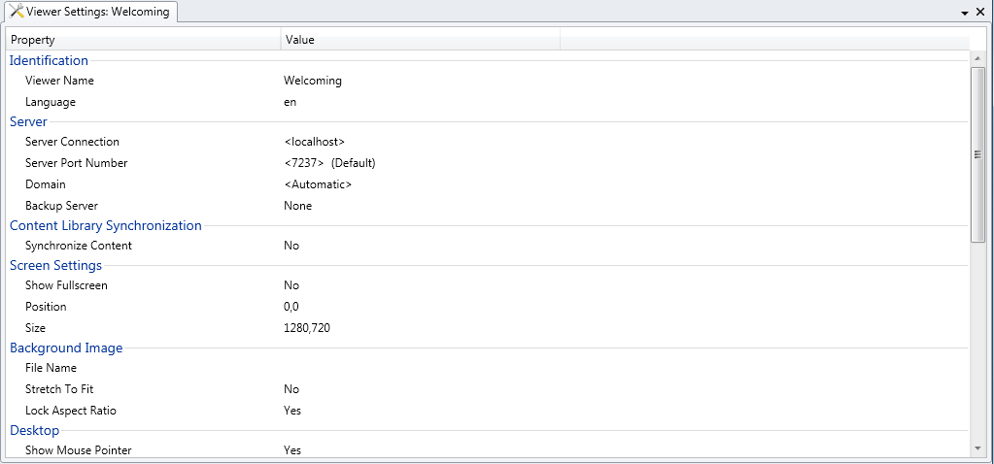Viewport: 994px width, 464px height.
Task: Click the Viewer Settings wrench icon
Action: coord(16,12)
